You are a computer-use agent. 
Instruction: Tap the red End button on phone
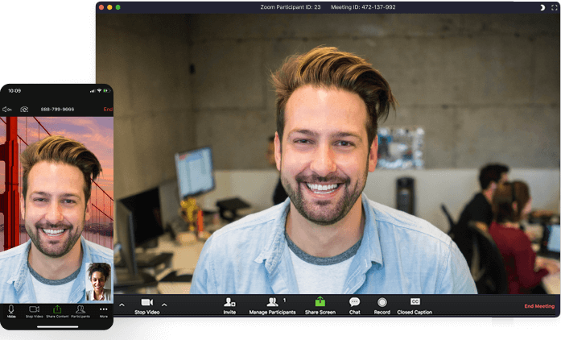(108, 110)
